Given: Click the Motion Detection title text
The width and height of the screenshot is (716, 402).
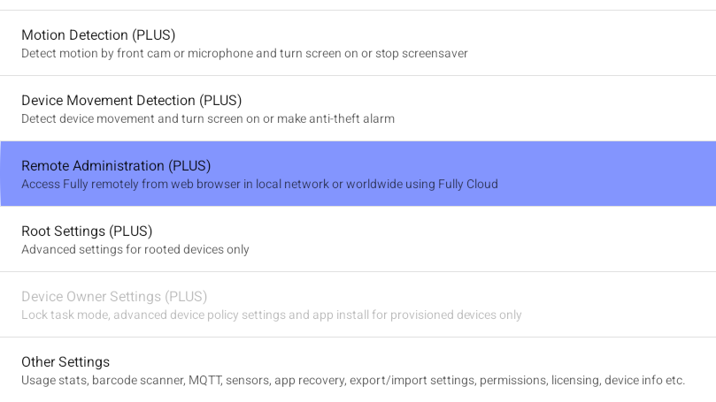Looking at the screenshot, I should (98, 35).
